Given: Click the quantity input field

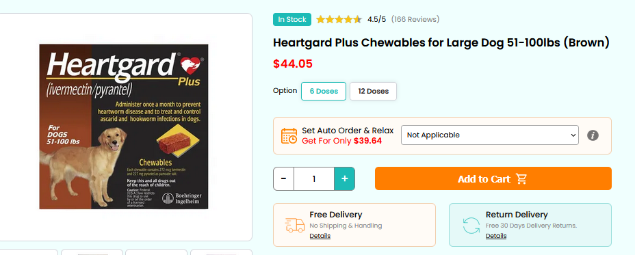Looking at the screenshot, I should 314,178.
